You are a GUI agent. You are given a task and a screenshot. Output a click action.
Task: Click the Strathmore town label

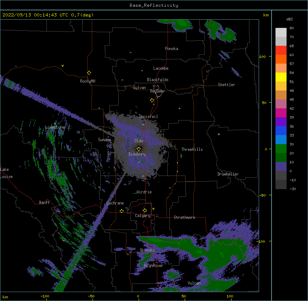pyautogui.click(x=184, y=217)
